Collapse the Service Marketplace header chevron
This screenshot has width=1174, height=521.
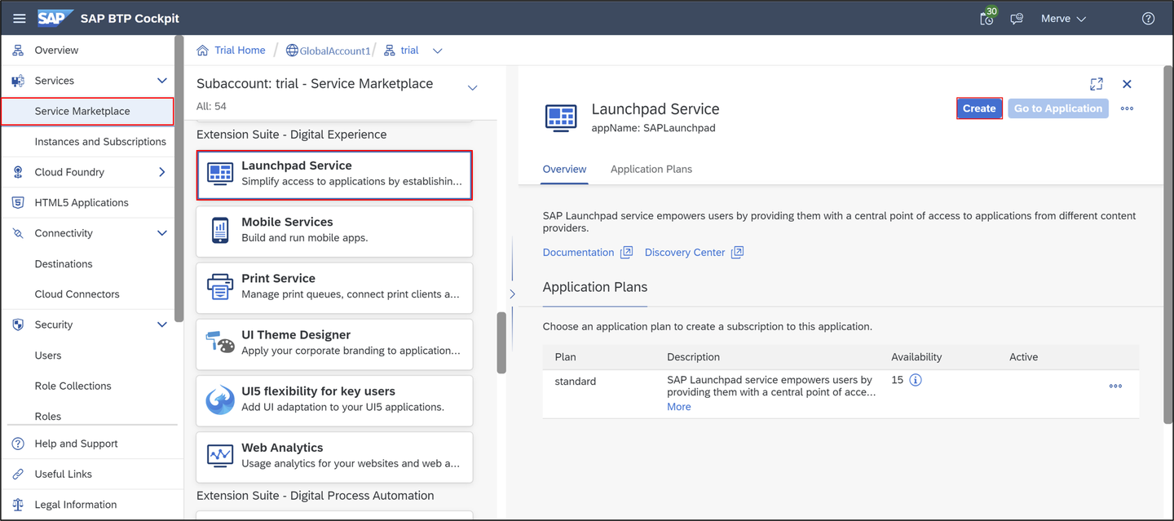click(472, 87)
